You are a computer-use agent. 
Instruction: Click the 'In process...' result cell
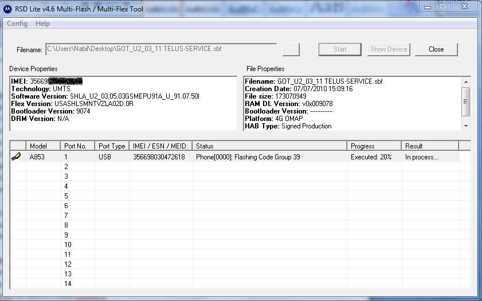pyautogui.click(x=421, y=157)
